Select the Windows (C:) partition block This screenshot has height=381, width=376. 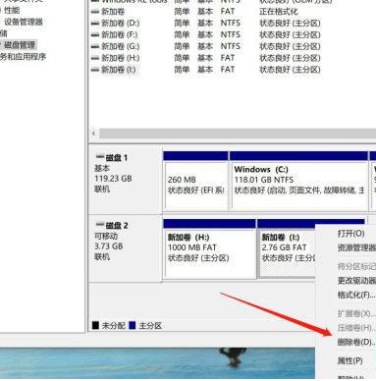[x=298, y=181]
